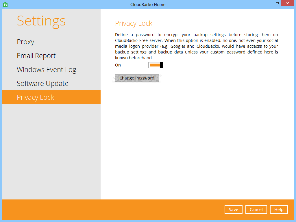Click the orange Privacy Lock heading in right pane
The height and width of the screenshot is (222, 296).
pyautogui.click(x=134, y=23)
